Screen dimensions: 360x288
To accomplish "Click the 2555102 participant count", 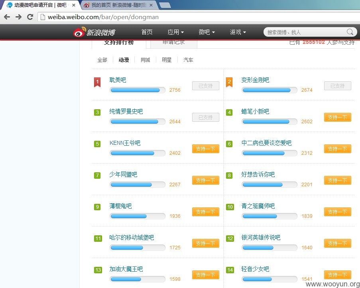I will [x=314, y=42].
